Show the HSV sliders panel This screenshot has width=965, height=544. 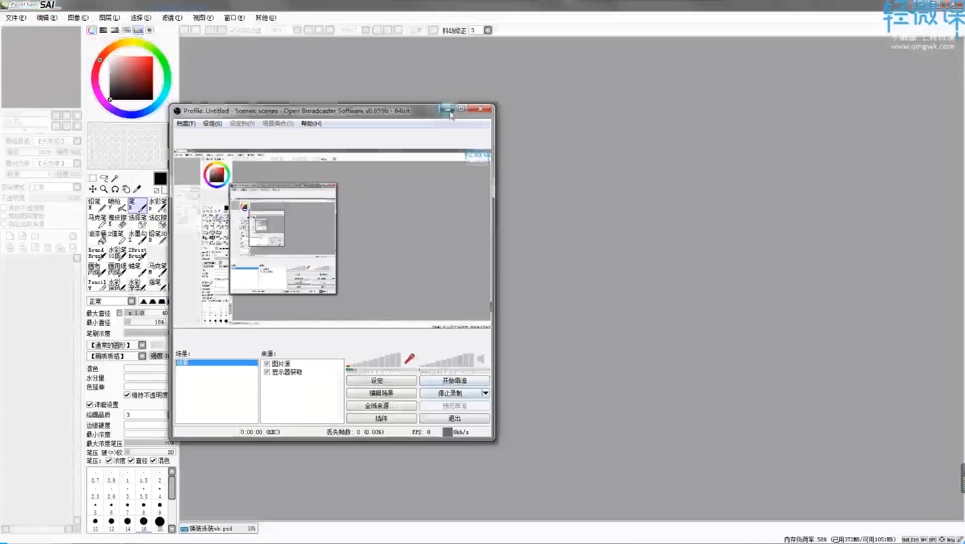click(115, 30)
